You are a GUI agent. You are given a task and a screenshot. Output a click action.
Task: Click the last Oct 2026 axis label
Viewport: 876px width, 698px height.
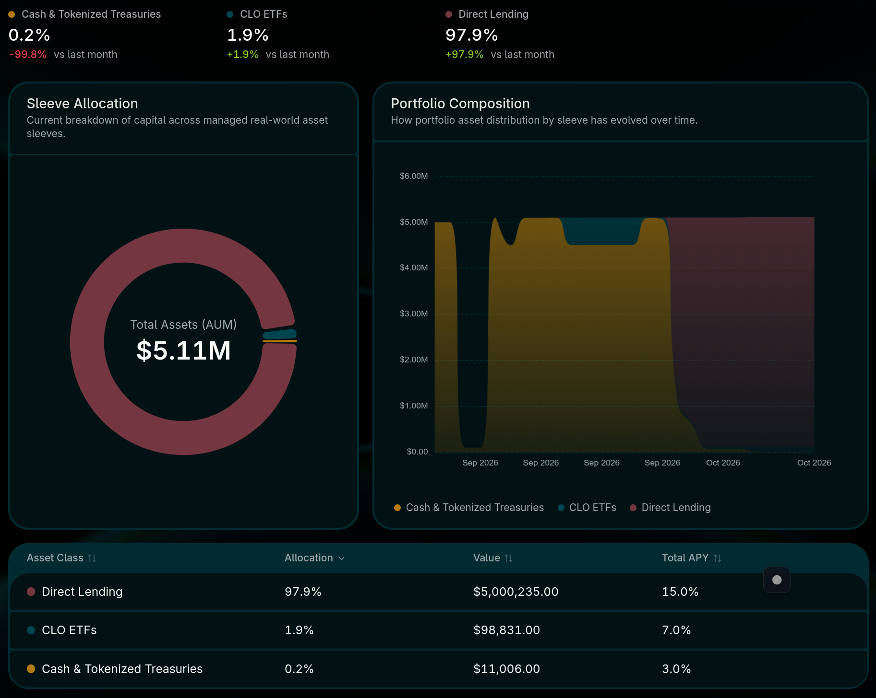[x=814, y=463]
